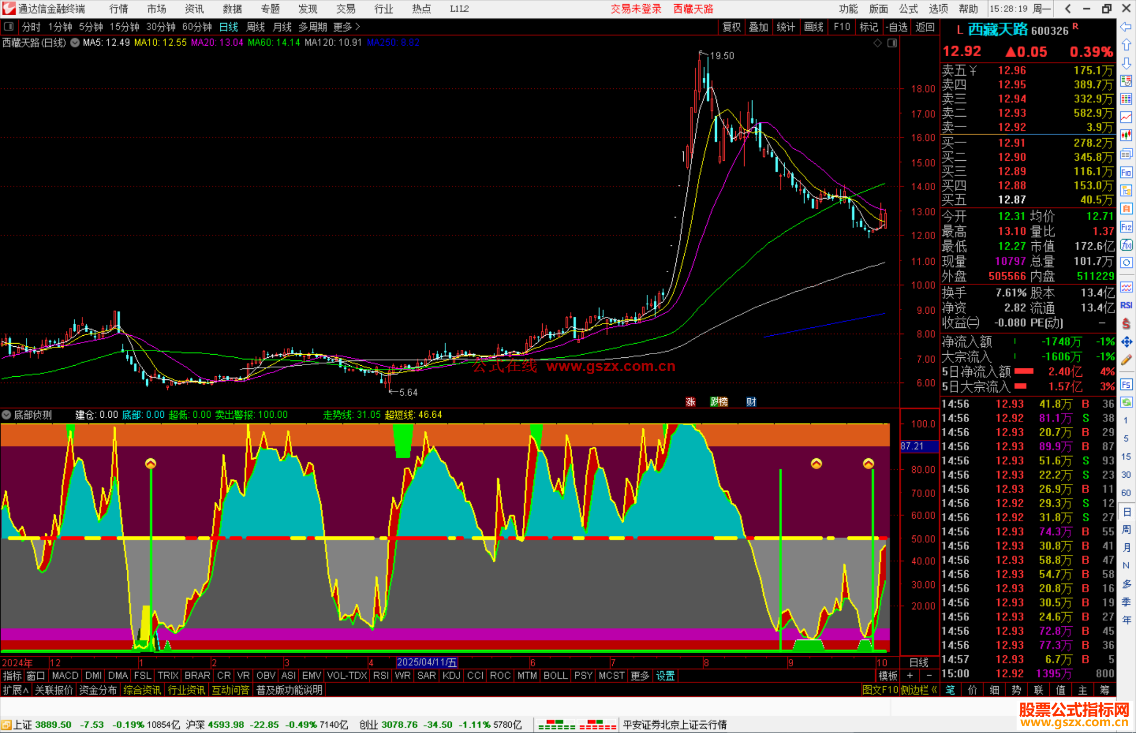Toggle the 底部侦测 indicator round button

pyautogui.click(x=6, y=415)
